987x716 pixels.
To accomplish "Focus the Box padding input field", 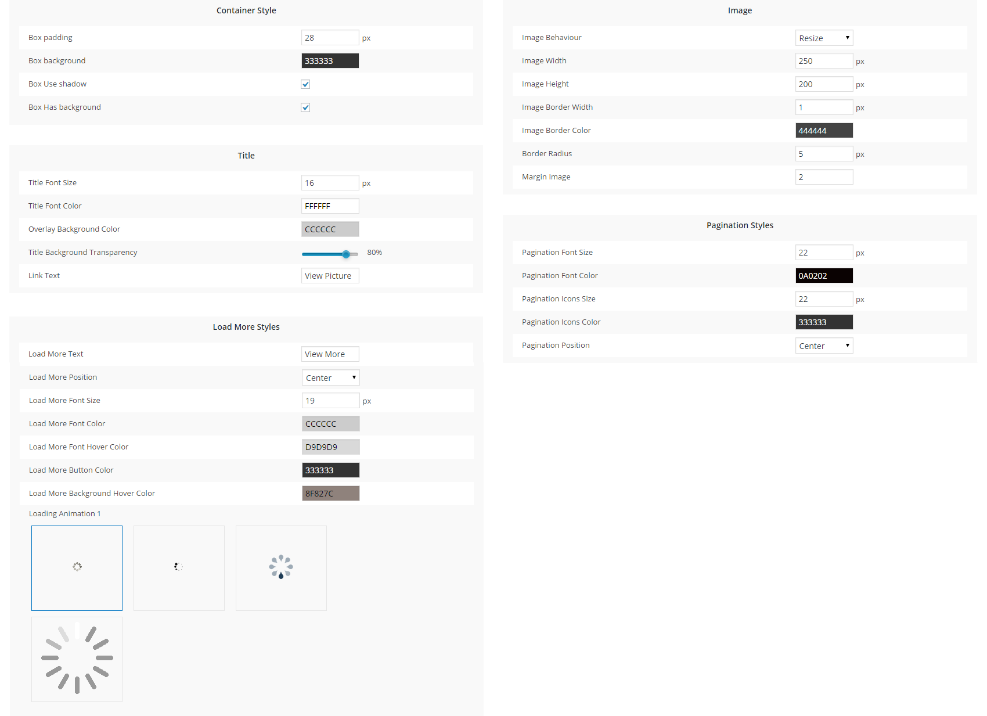I will (x=330, y=38).
